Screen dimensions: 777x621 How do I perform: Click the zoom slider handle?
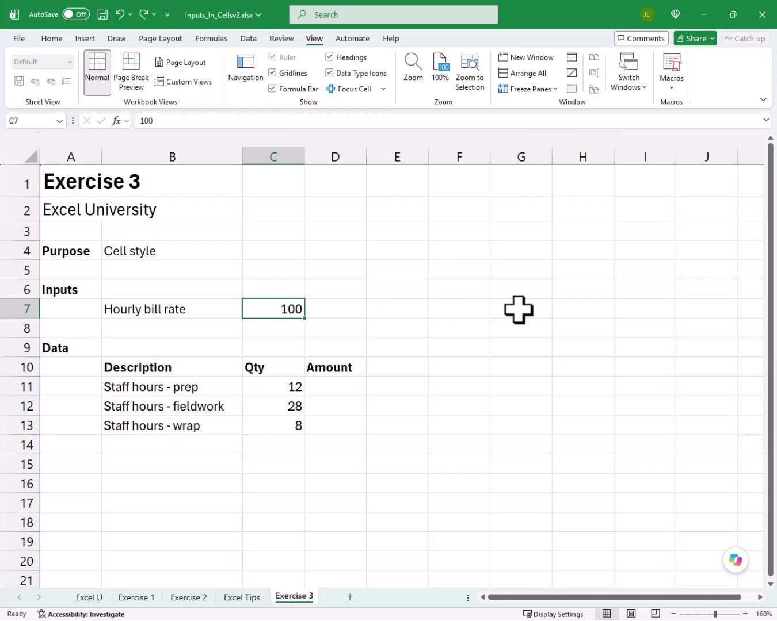[715, 614]
